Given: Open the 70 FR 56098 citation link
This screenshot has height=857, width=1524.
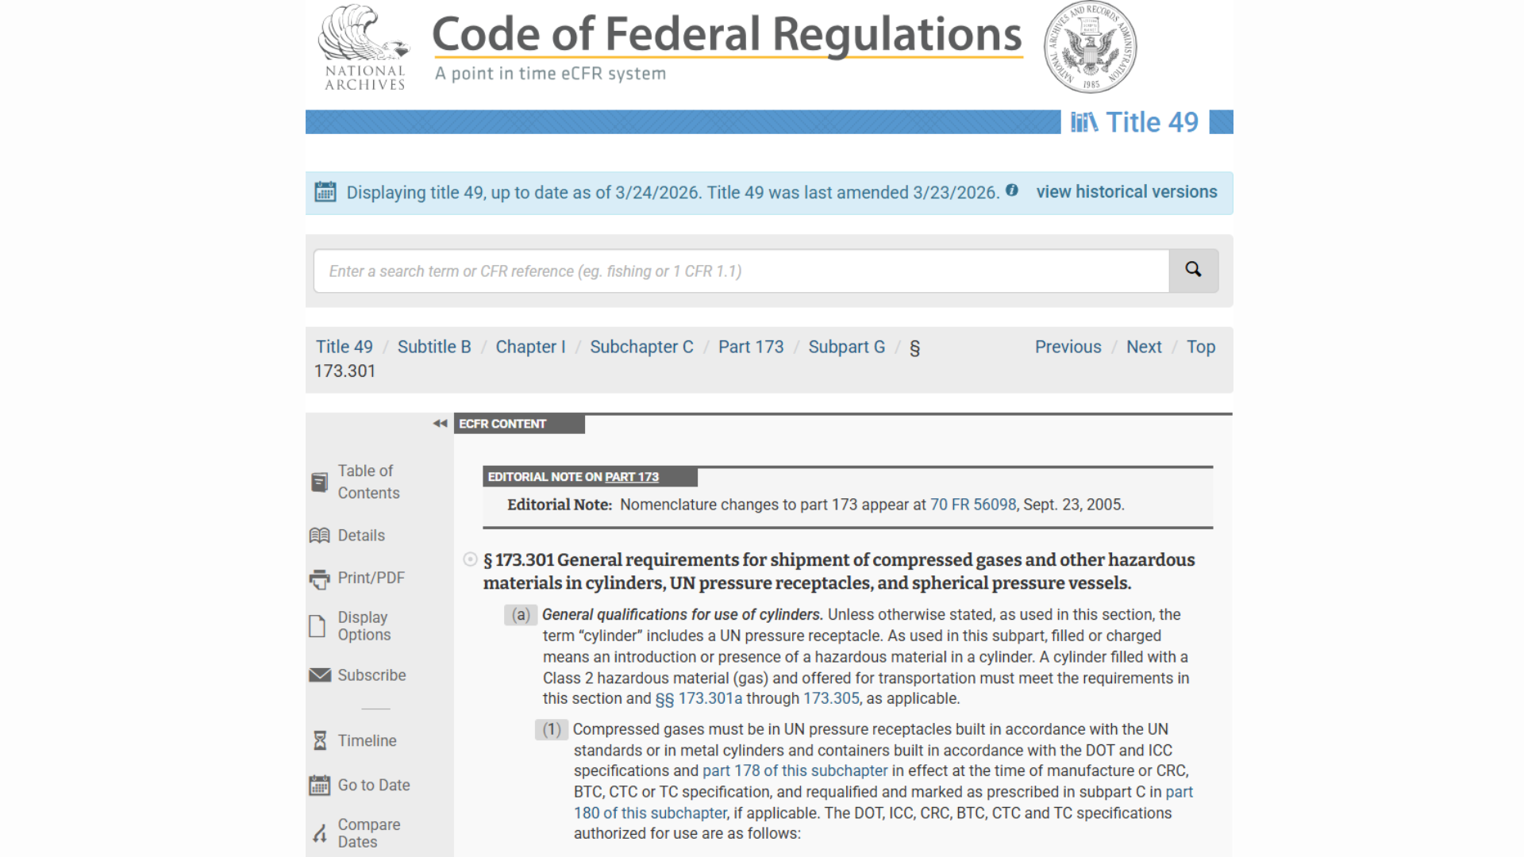Looking at the screenshot, I should pos(972,505).
